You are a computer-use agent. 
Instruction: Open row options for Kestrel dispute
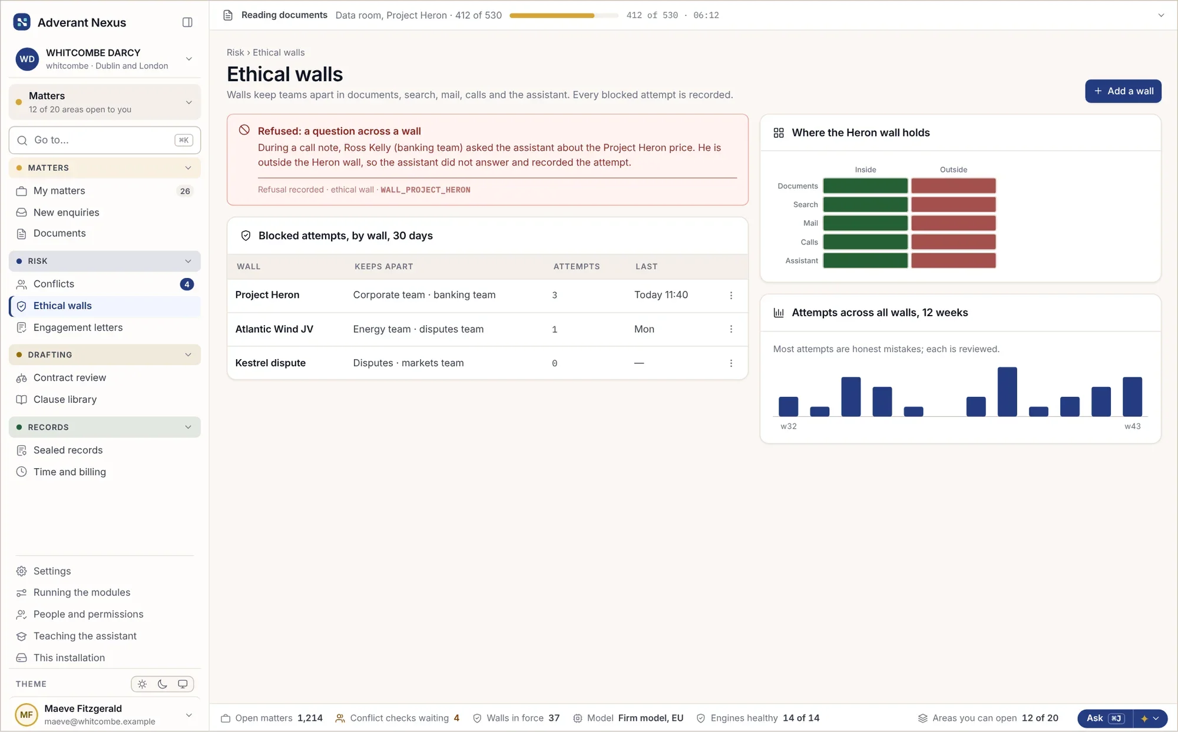731,363
